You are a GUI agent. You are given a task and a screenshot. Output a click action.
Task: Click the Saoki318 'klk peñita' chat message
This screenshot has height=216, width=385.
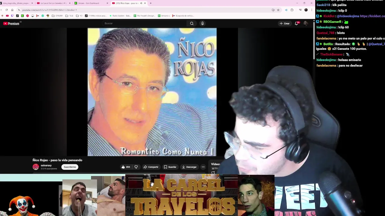(331, 5)
